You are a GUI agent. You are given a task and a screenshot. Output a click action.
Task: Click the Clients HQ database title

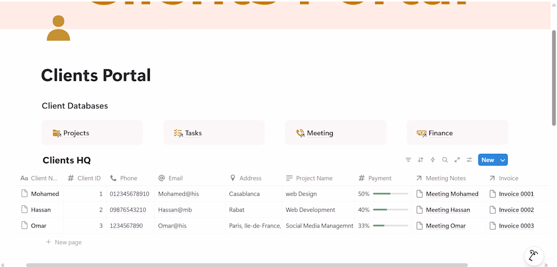pos(67,160)
